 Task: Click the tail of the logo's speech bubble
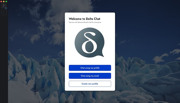[101, 55]
